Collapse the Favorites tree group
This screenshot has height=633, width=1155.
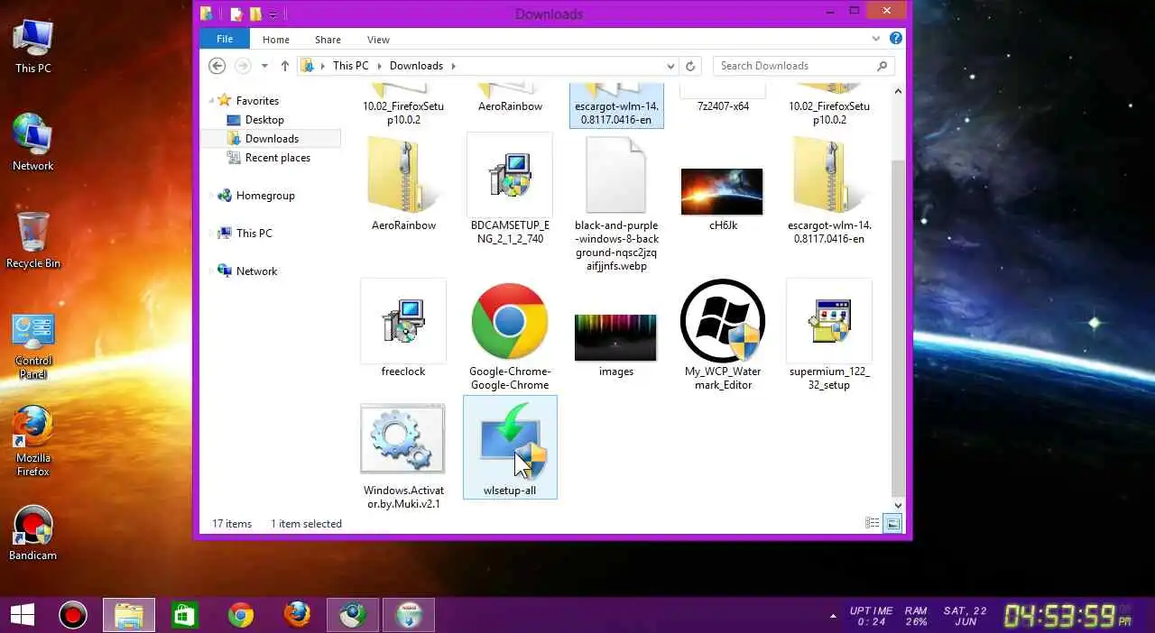pos(212,101)
